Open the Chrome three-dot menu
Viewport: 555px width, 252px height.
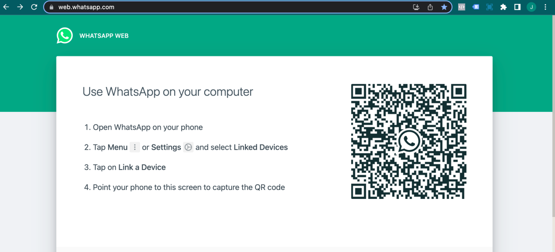546,7
